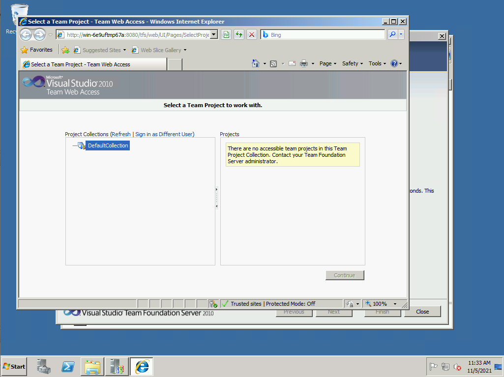The width and height of the screenshot is (504, 377).
Task: Open the address bar URL dropdown
Action: (x=213, y=35)
